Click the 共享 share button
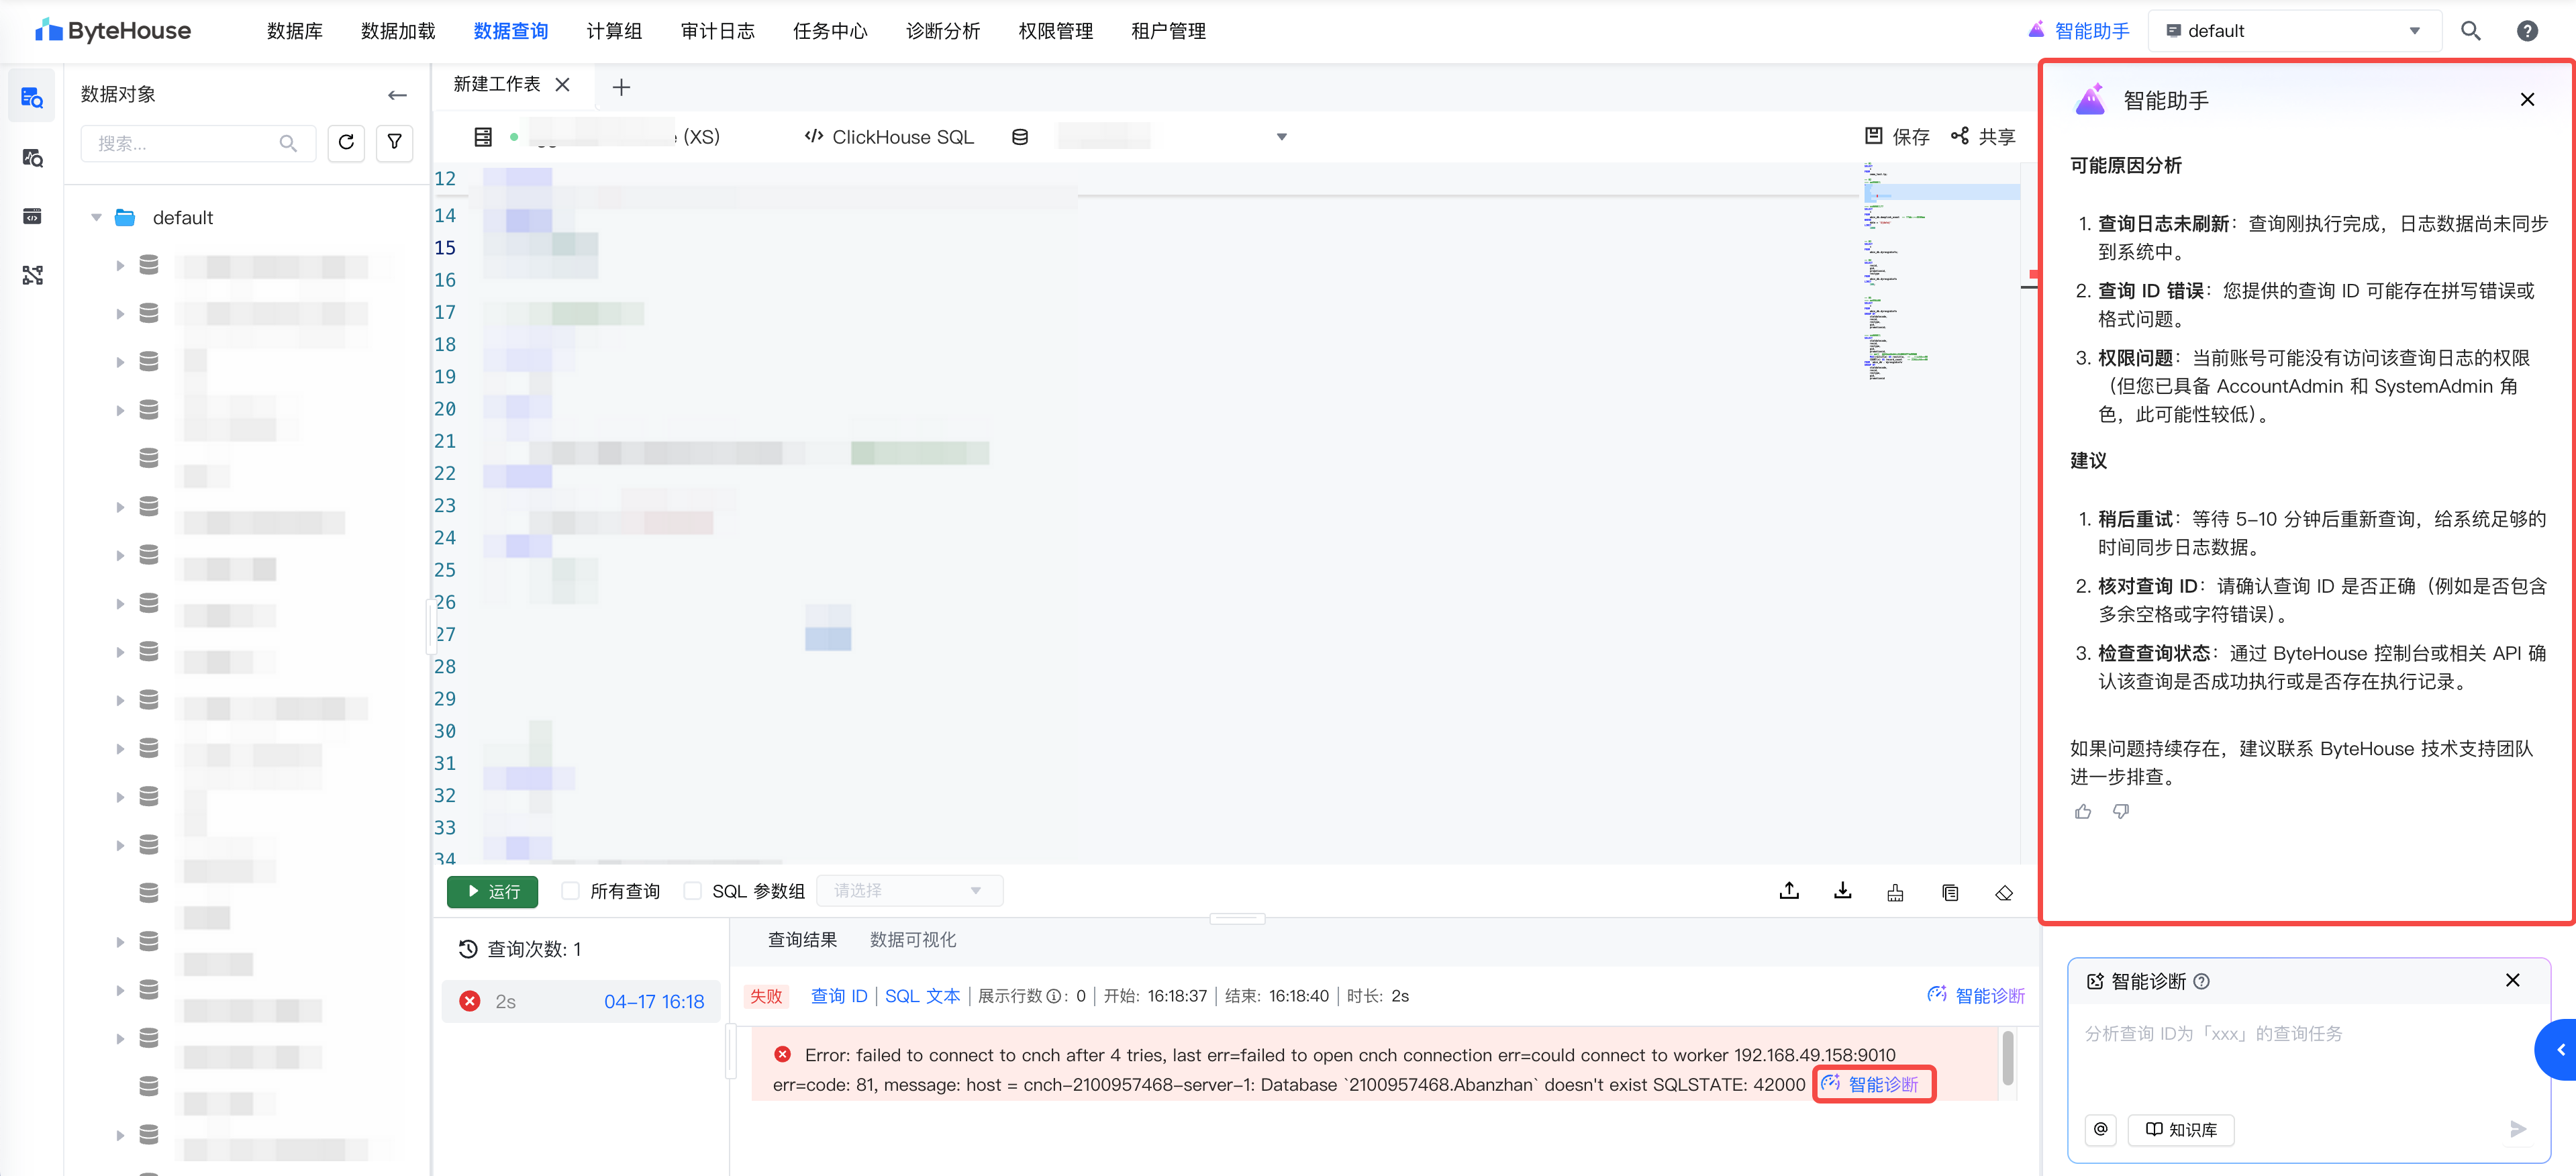 pos(1983,136)
